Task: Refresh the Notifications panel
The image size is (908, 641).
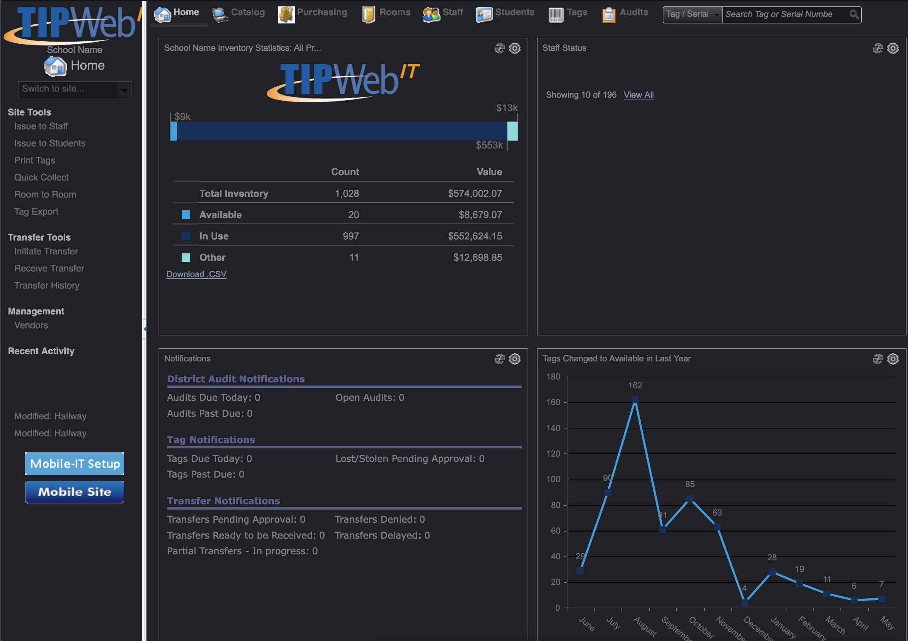Action: point(500,359)
